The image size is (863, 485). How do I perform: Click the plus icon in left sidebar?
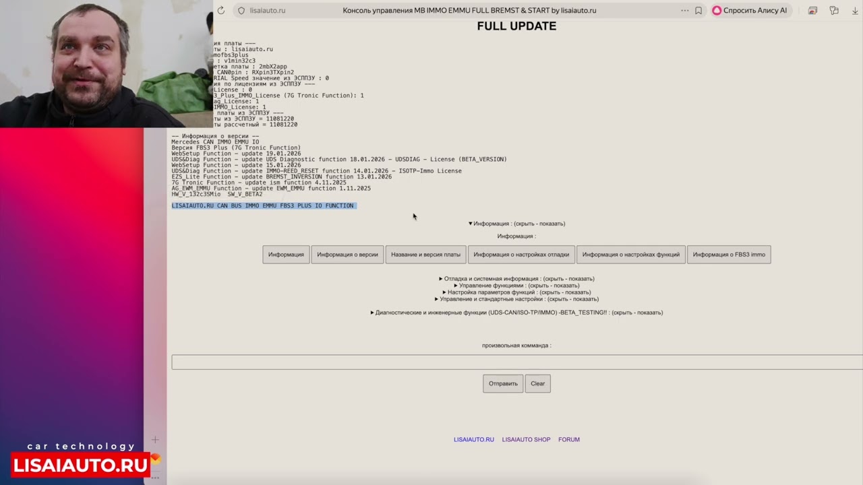tap(155, 440)
